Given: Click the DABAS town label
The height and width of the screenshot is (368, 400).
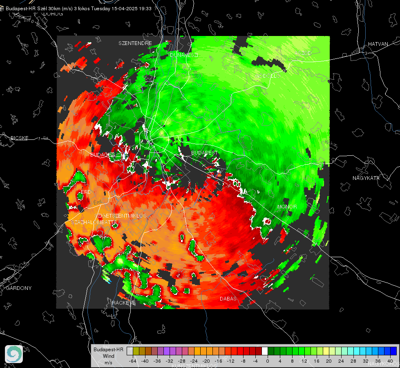Looking at the screenshot, I should tap(228, 298).
